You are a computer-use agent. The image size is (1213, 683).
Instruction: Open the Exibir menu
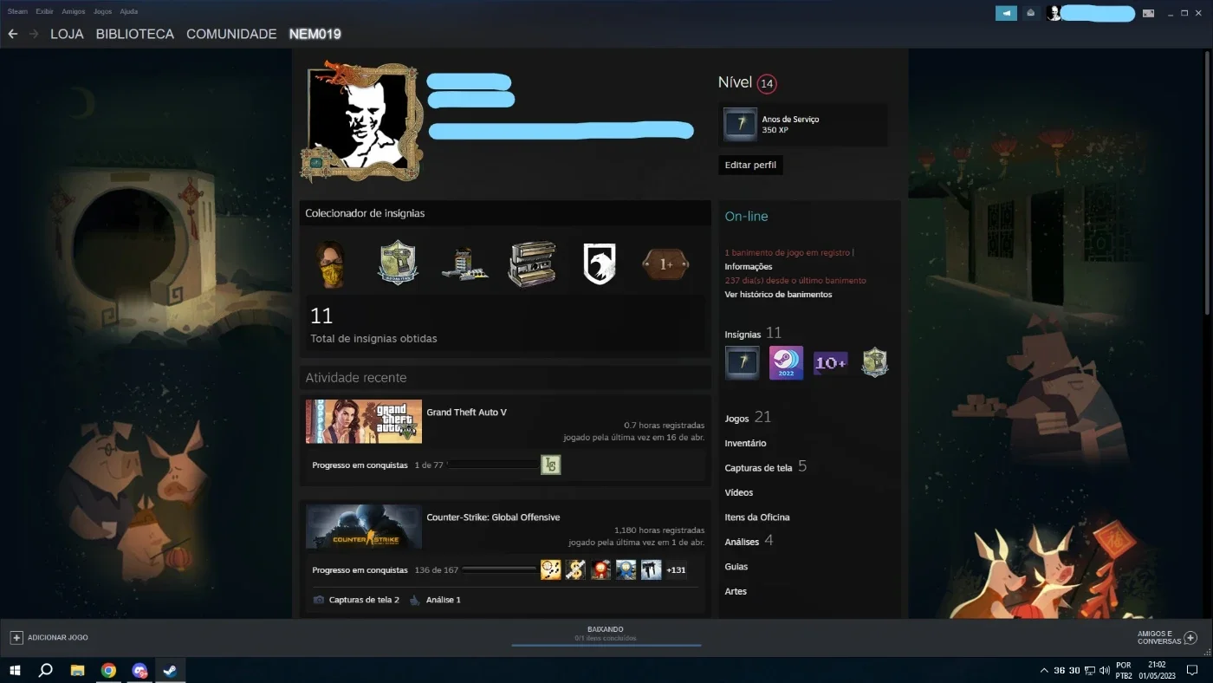(45, 12)
